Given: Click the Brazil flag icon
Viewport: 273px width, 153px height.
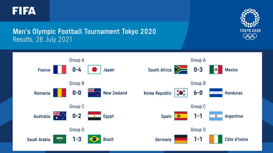Looking at the screenshot, I should pyautogui.click(x=95, y=139).
